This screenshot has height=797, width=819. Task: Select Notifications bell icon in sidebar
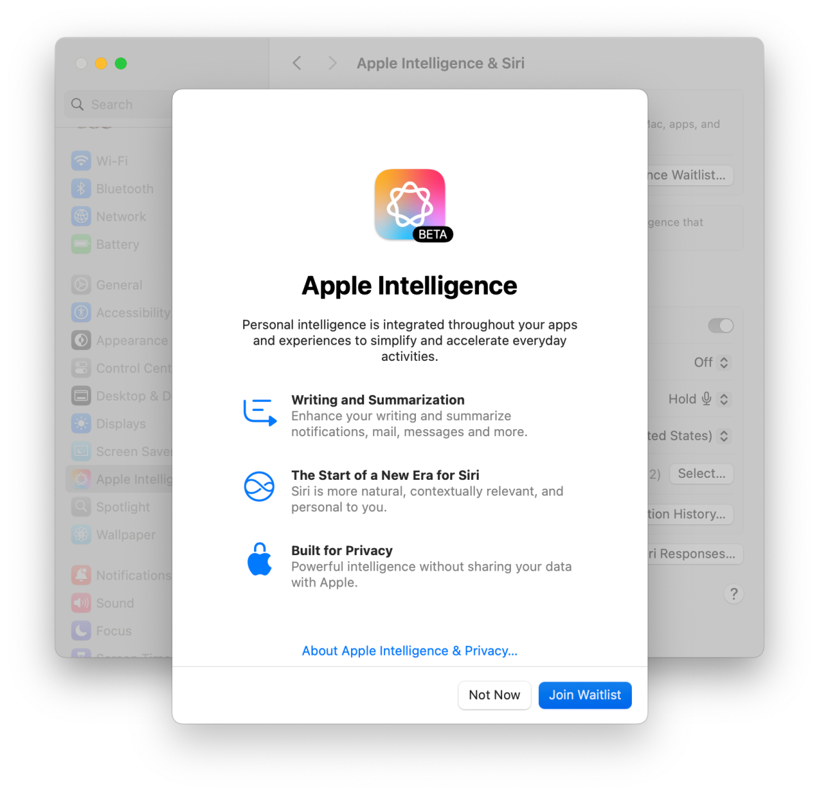81,575
